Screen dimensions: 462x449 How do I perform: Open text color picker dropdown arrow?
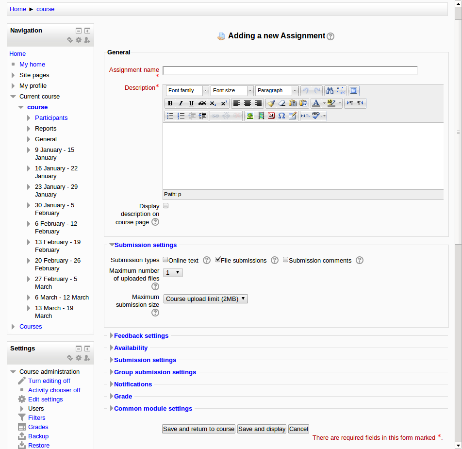(324, 103)
